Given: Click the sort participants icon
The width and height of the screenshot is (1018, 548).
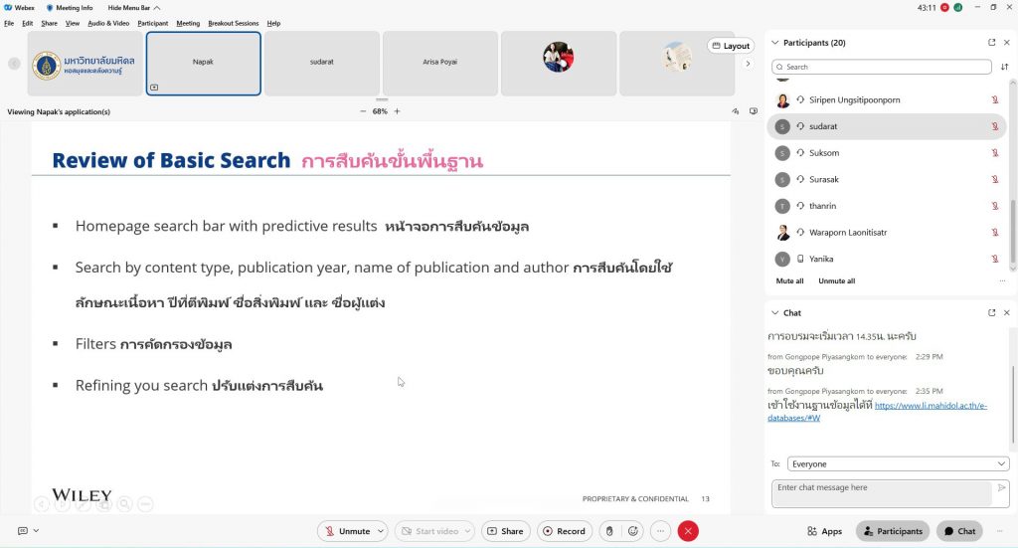Looking at the screenshot, I should [x=1003, y=67].
